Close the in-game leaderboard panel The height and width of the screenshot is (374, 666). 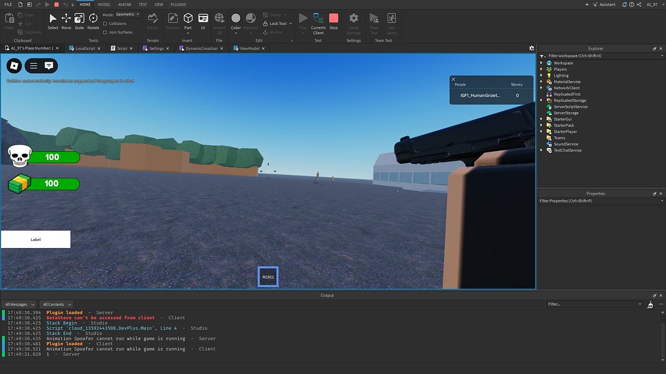click(453, 79)
